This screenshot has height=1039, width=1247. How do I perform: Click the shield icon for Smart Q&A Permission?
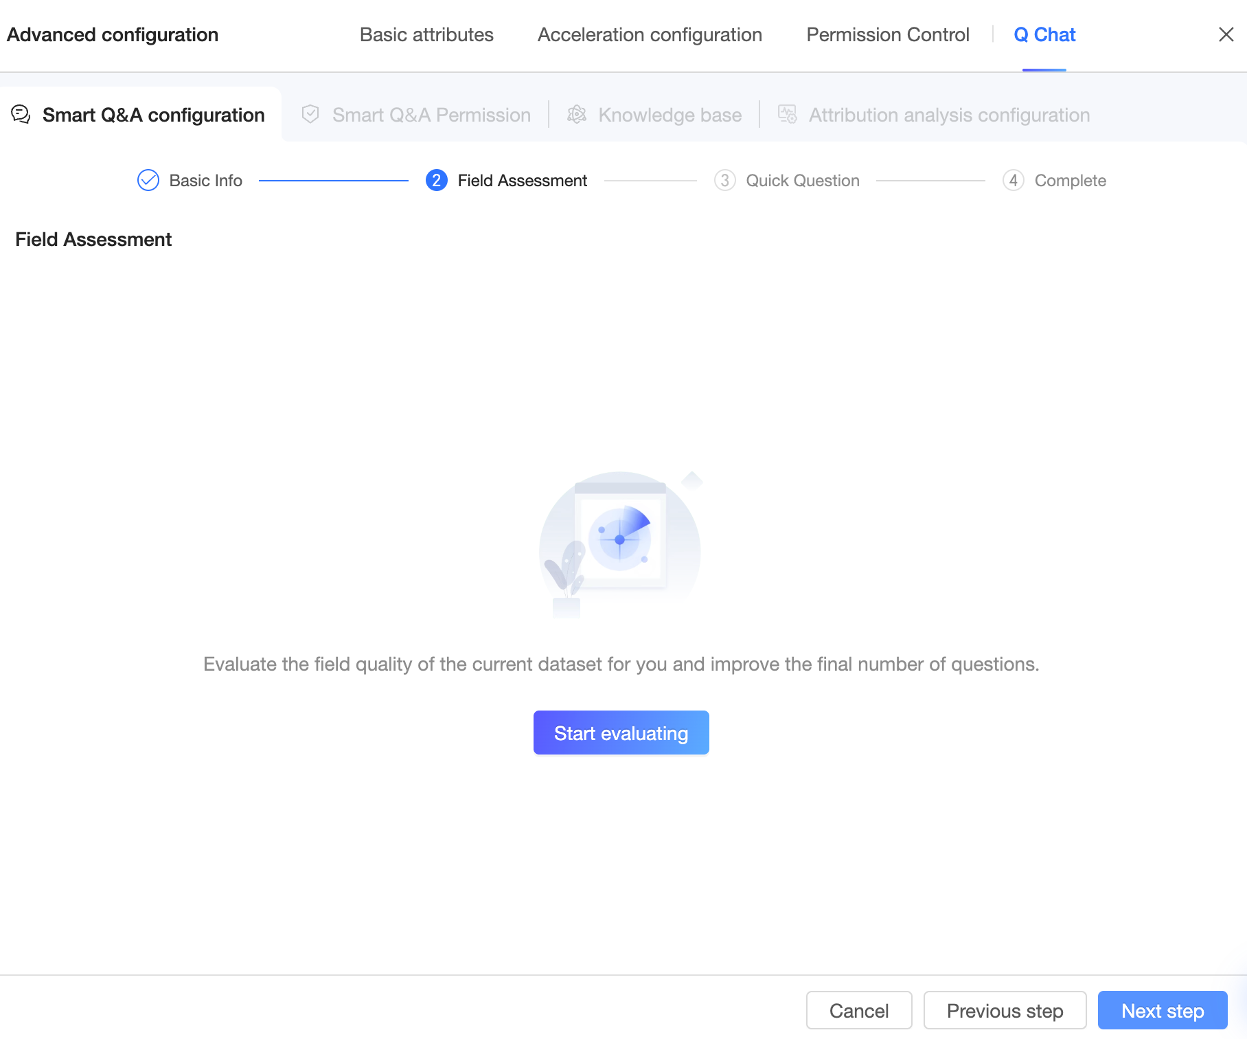tap(310, 114)
